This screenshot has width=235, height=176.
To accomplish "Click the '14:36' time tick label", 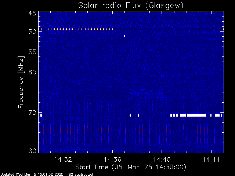I will [x=112, y=159].
